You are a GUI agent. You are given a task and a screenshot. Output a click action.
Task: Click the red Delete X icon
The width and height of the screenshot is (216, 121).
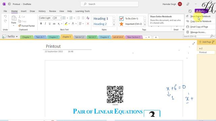coord(88,24)
